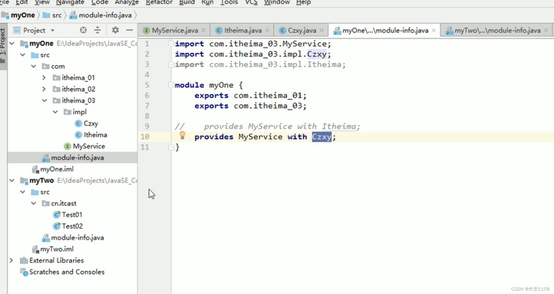Open the Refactor menu

pyautogui.click(x=159, y=2)
